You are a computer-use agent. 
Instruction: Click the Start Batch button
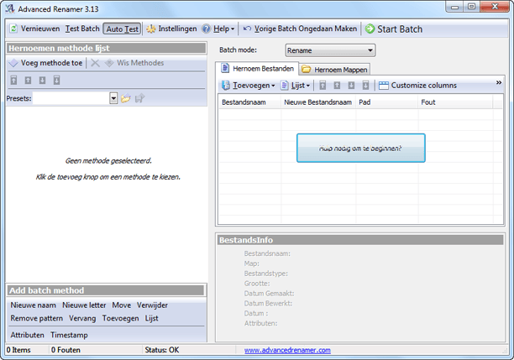394,29
